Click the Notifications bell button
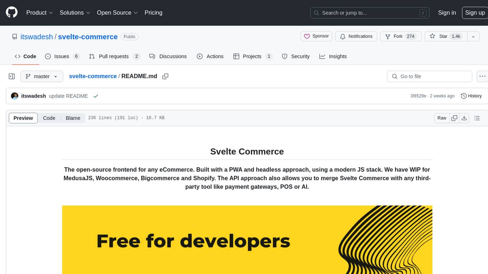Image resolution: width=488 pixels, height=274 pixels. 356,36
